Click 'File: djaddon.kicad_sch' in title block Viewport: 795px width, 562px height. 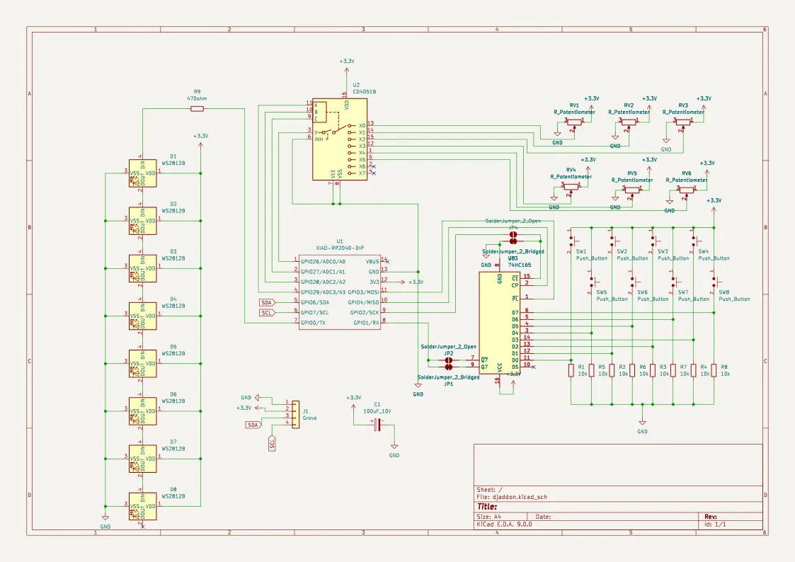tap(512, 497)
